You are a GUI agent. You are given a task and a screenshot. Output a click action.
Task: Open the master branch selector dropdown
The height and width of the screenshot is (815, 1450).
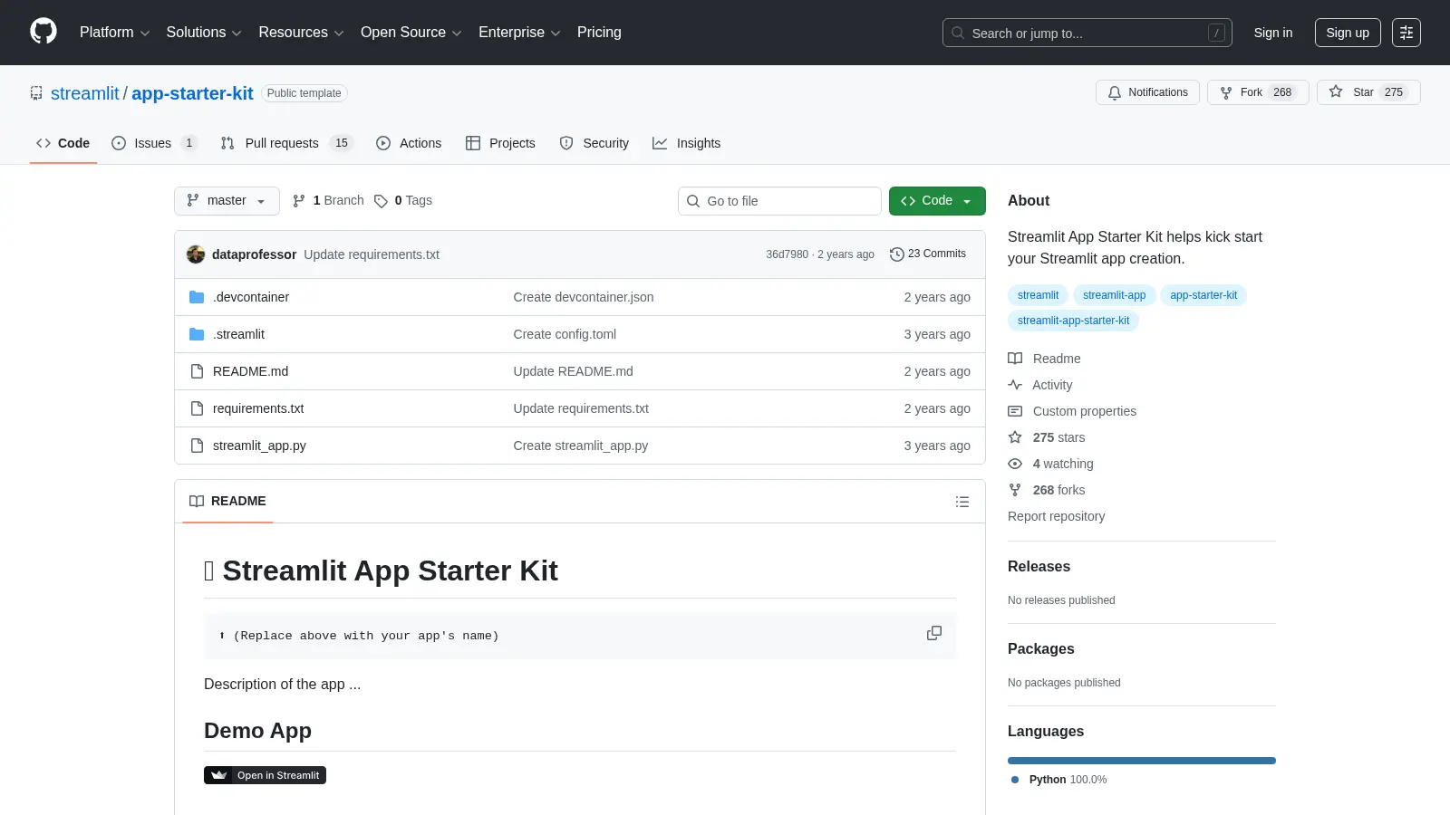click(x=227, y=201)
